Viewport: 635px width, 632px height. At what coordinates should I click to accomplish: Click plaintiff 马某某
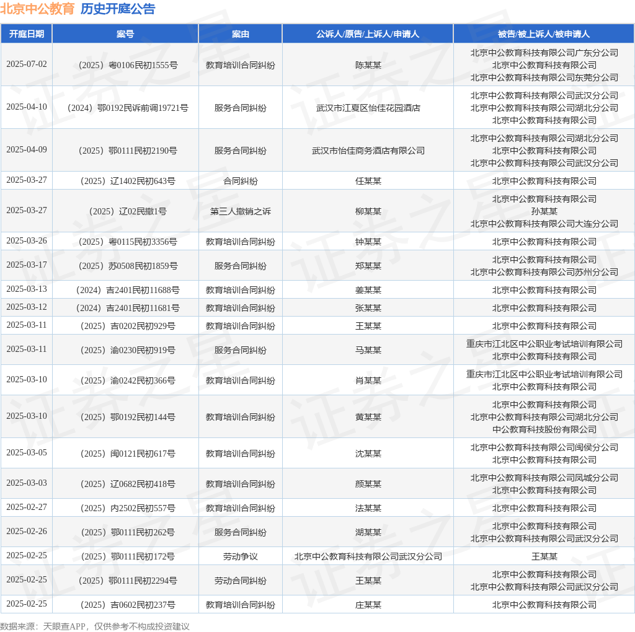pos(368,351)
